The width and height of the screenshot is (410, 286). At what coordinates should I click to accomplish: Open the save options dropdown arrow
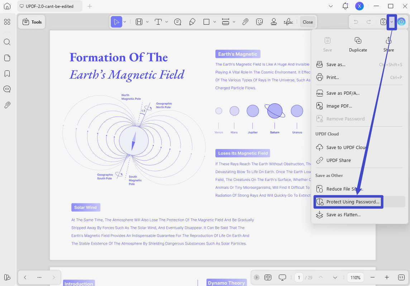[392, 22]
